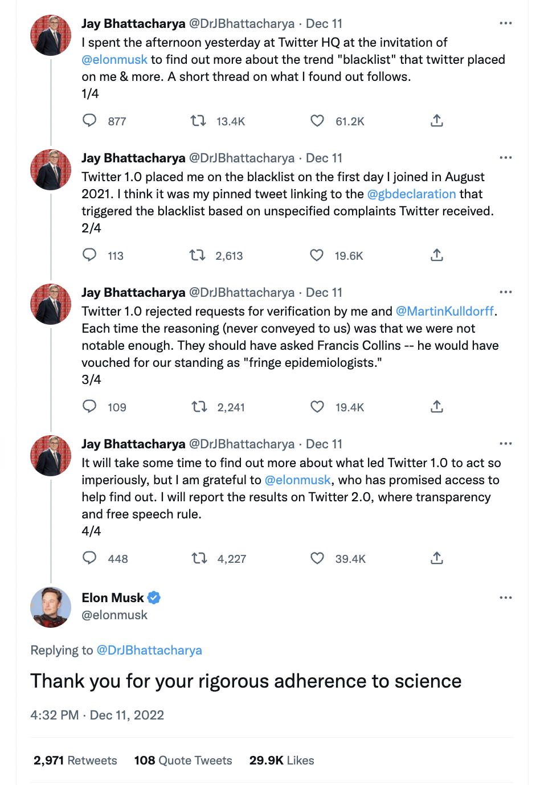
Task: Click the reply icon on tweet 3/4
Action: click(x=89, y=407)
